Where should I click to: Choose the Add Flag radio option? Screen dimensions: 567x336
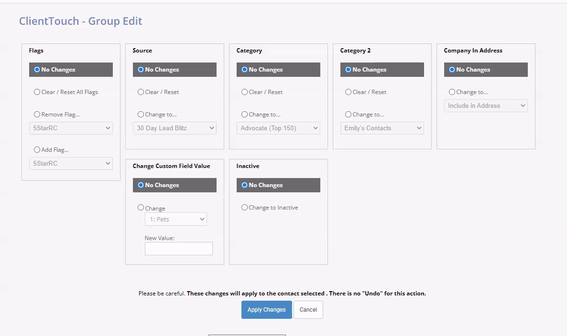(37, 150)
